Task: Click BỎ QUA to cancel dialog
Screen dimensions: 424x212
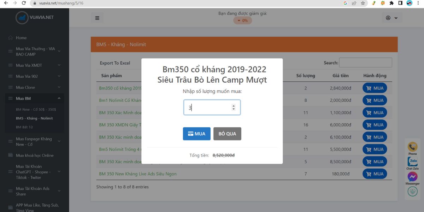Action: pos(227,134)
